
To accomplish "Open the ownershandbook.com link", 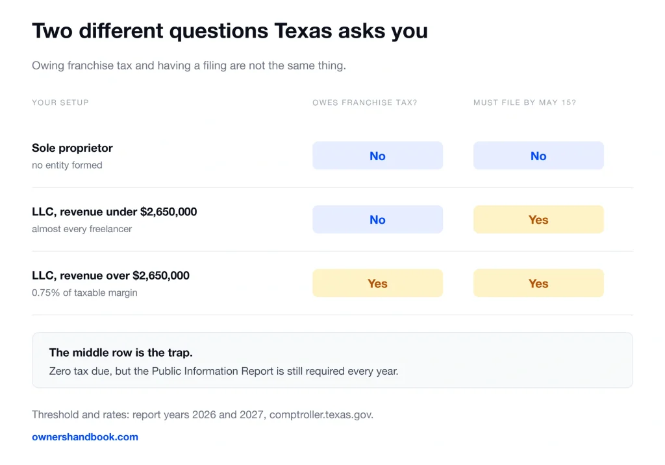I will pyautogui.click(x=85, y=436).
